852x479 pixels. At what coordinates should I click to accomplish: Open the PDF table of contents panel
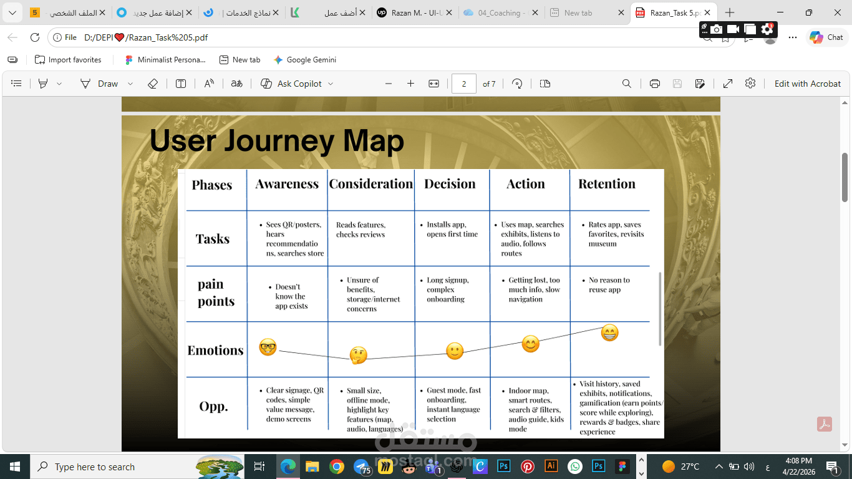coord(17,84)
